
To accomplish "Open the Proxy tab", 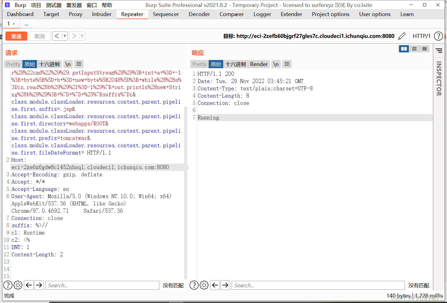I will pos(75,14).
